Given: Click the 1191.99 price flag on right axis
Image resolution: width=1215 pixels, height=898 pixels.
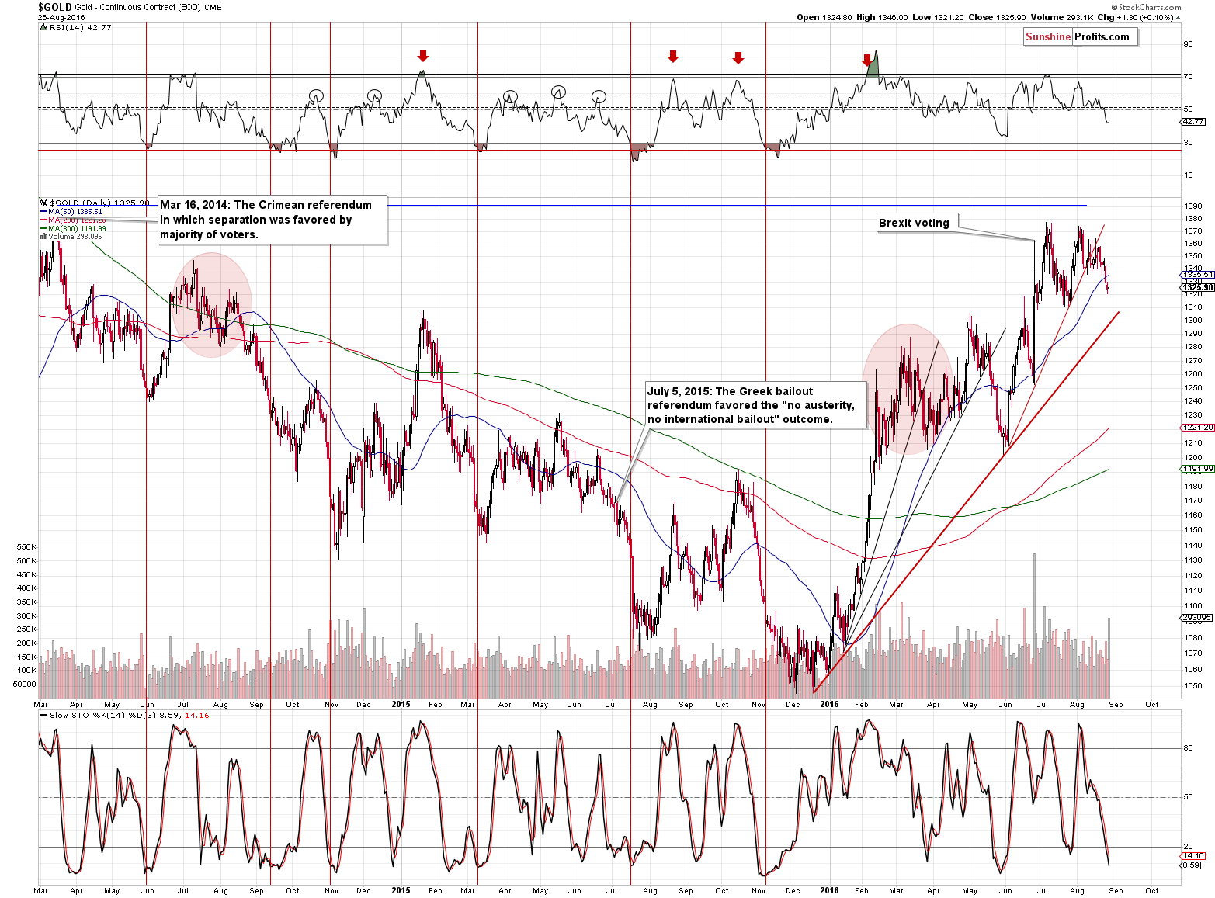Looking at the screenshot, I should [x=1196, y=468].
